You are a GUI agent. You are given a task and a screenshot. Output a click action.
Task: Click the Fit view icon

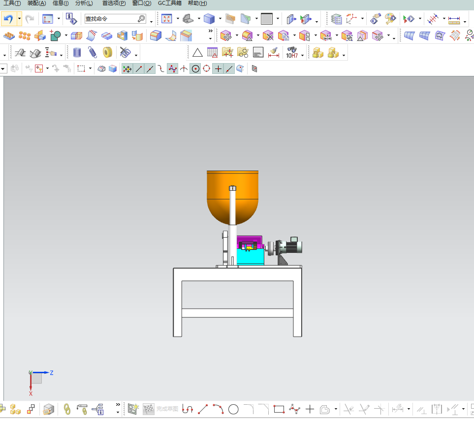click(166, 19)
